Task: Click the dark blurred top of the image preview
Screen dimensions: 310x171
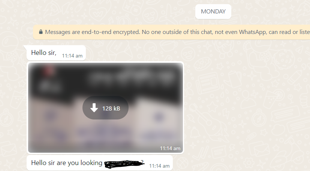Action: (x=105, y=79)
